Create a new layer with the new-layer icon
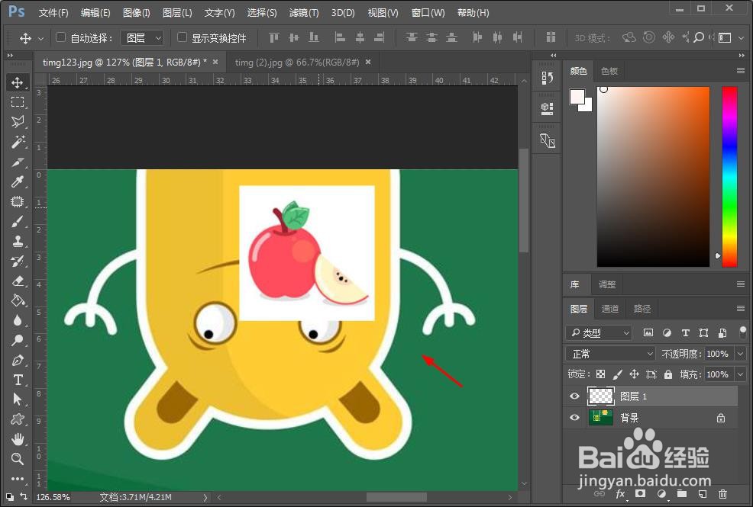This screenshot has height=507, width=753. [702, 493]
